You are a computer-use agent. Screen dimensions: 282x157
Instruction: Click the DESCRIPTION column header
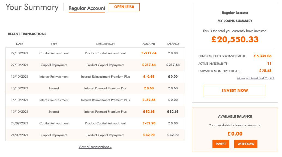[x=105, y=44]
